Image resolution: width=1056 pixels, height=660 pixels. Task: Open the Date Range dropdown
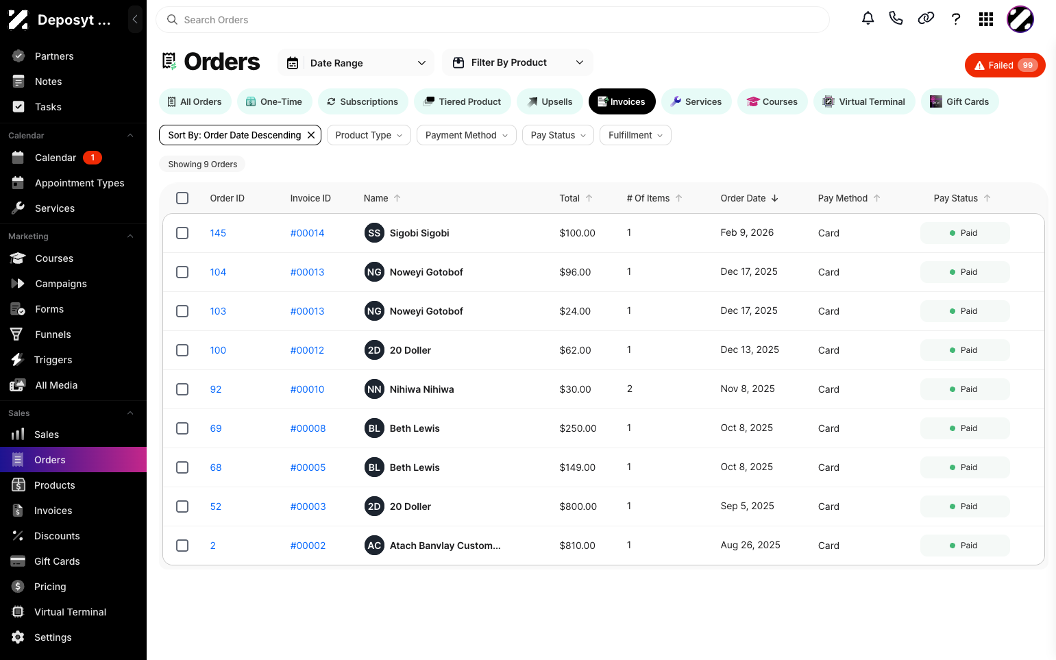tap(356, 63)
